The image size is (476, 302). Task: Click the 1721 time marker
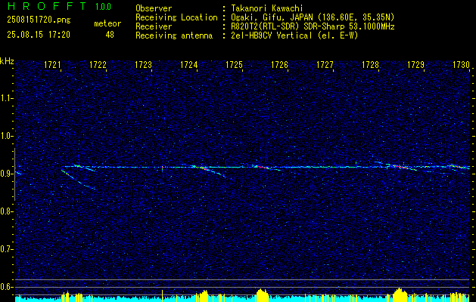(52, 65)
